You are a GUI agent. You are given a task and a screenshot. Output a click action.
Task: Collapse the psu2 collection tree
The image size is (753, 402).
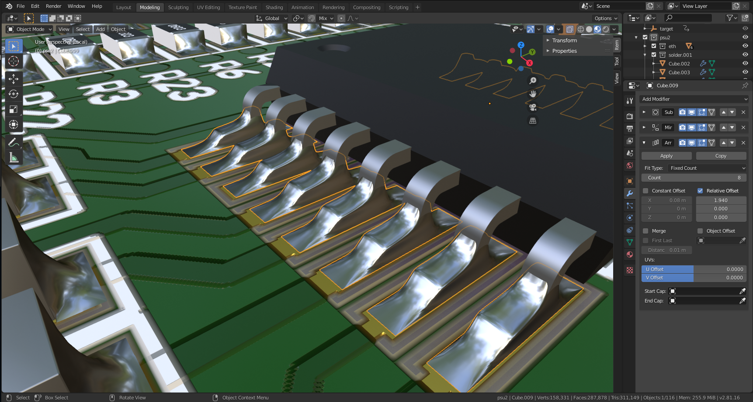pos(636,38)
